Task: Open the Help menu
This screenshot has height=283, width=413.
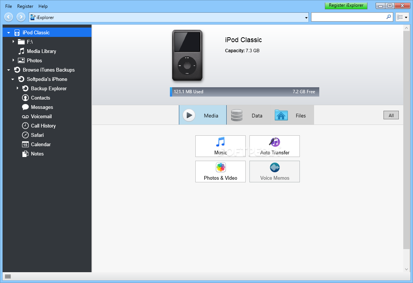Action: click(43, 6)
